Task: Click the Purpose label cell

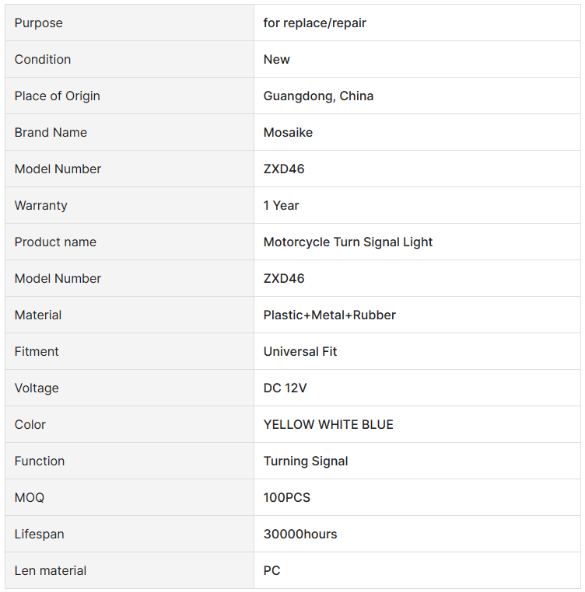Action: [129, 23]
